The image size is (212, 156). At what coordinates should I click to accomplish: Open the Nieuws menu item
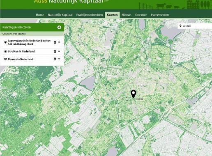[x=127, y=15]
